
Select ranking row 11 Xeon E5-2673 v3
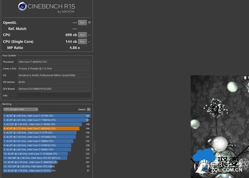[47, 158]
